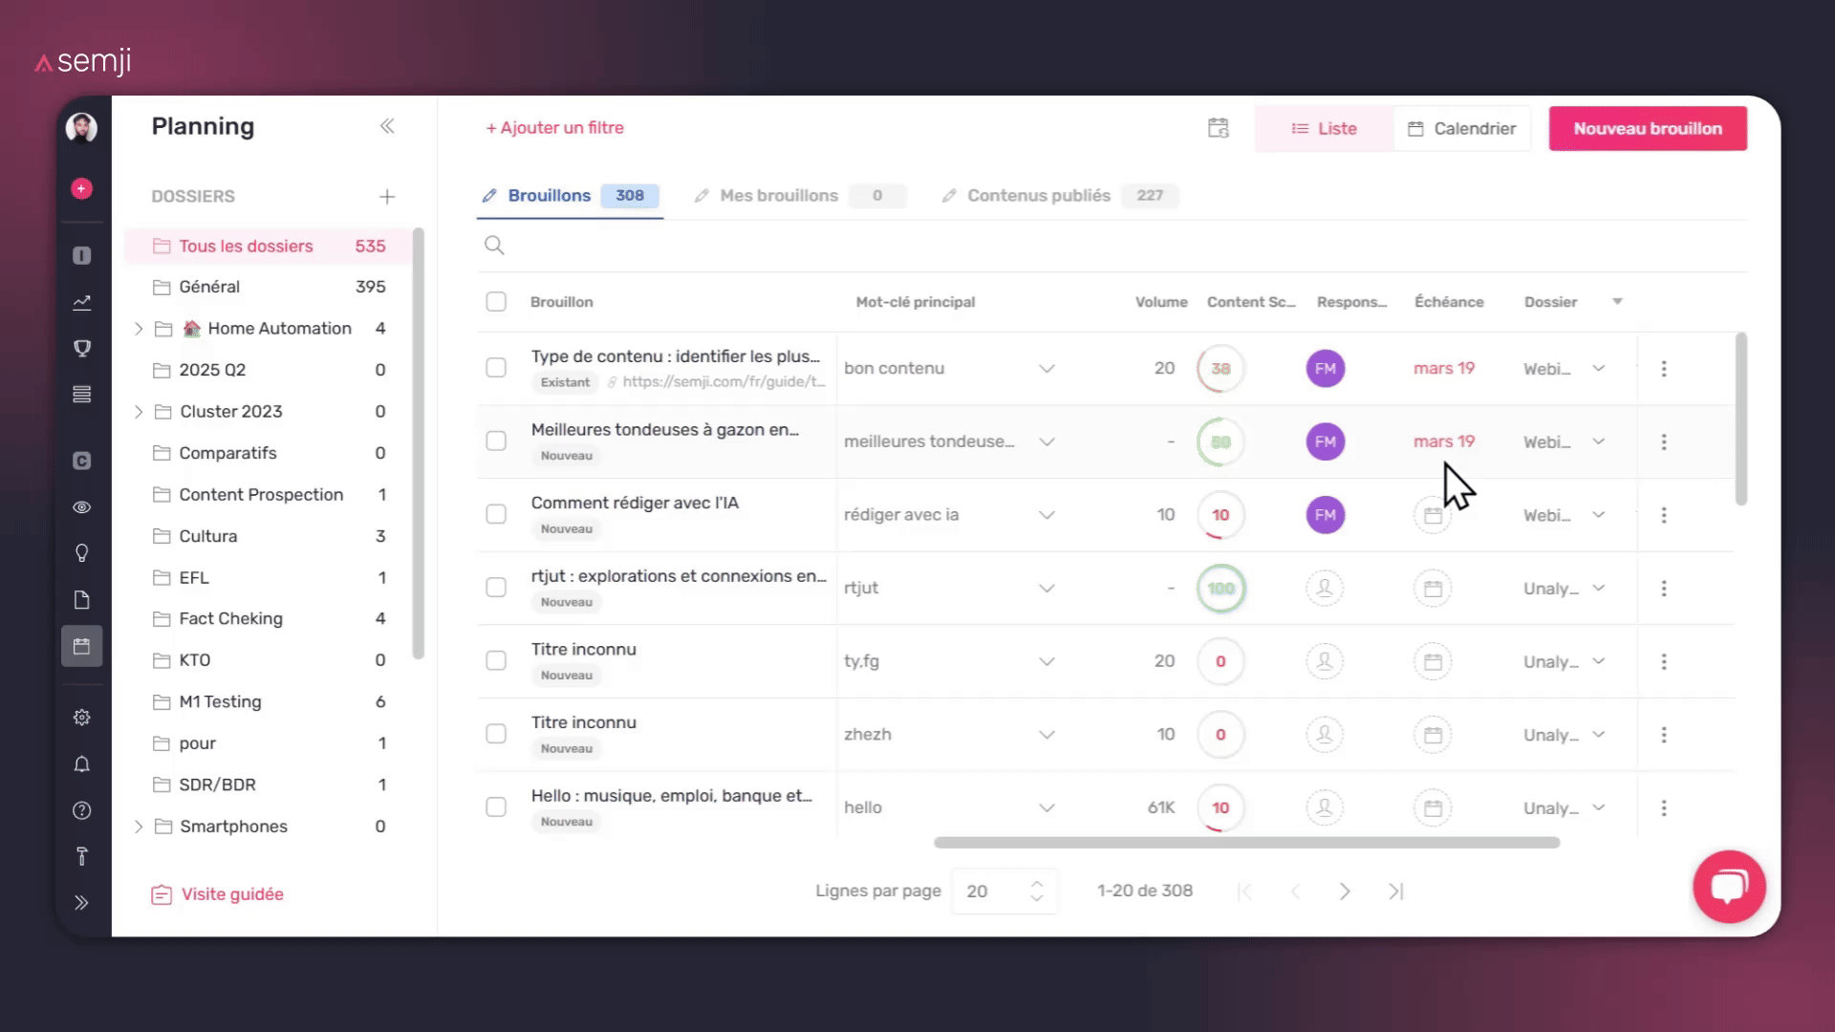Screen dimensions: 1835x1032
Task: Check the zhezh Titre inconnu row
Action: [496, 734]
